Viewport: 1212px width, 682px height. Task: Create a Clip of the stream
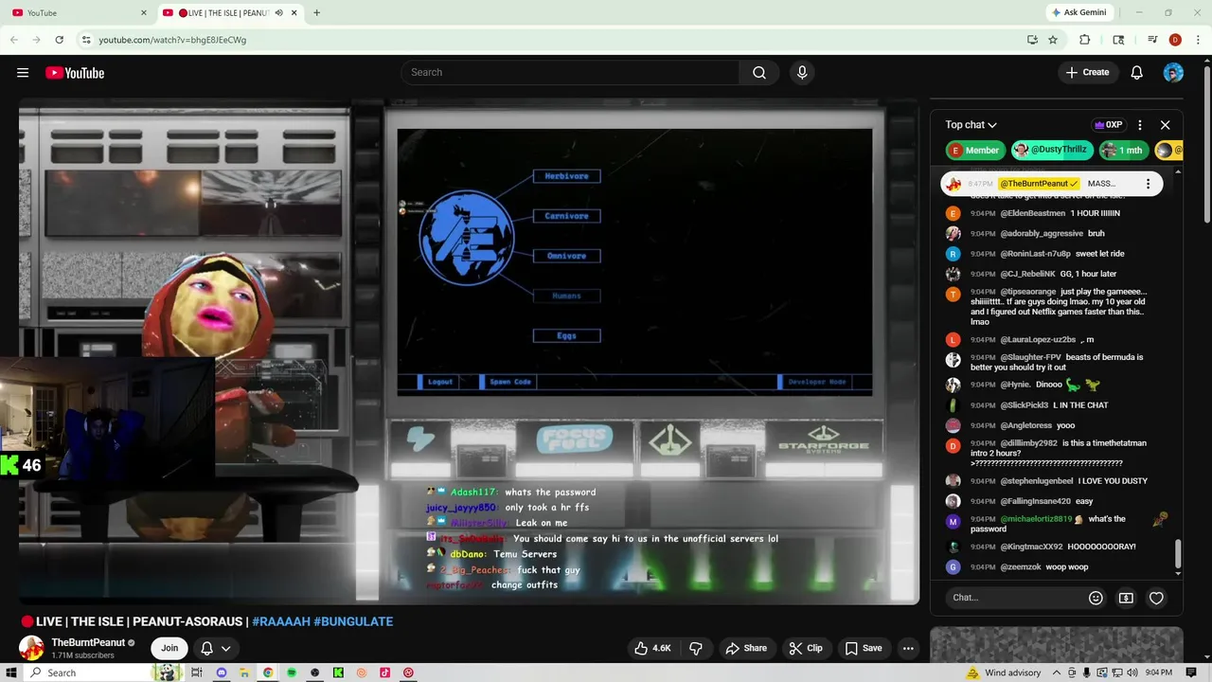pos(806,649)
